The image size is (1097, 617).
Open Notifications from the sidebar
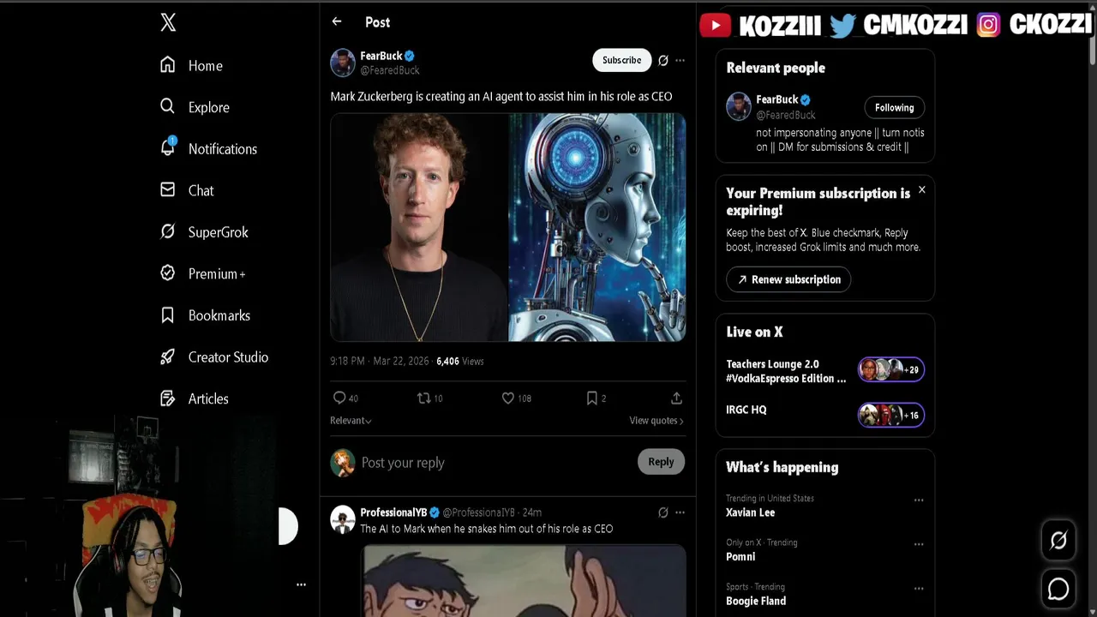pos(222,149)
